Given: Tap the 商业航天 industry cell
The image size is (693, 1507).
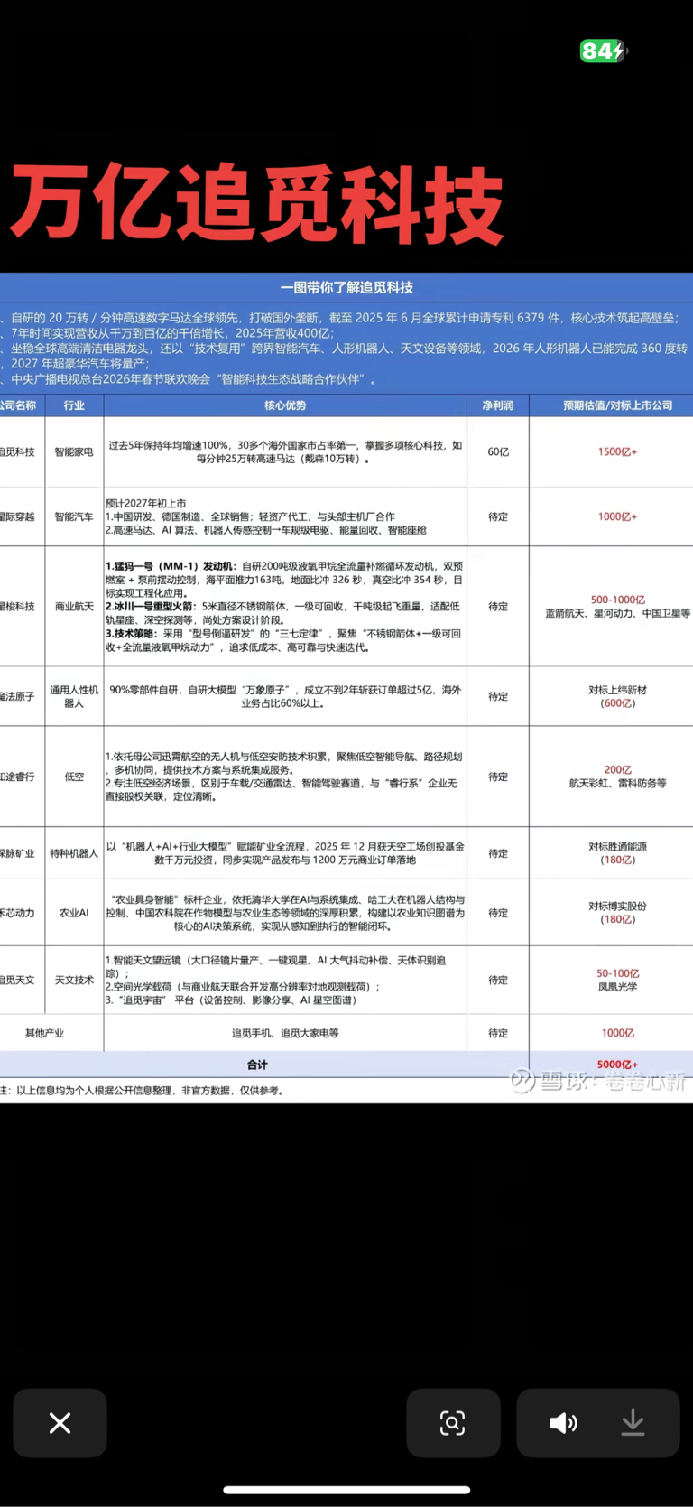Looking at the screenshot, I should [74, 606].
